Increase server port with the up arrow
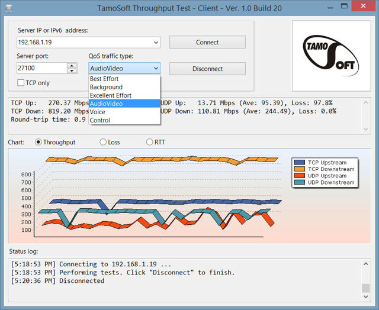The height and width of the screenshot is (310, 379). 72,66
